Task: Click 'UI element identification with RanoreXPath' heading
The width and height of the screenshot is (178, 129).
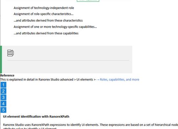Action: pos(36,117)
